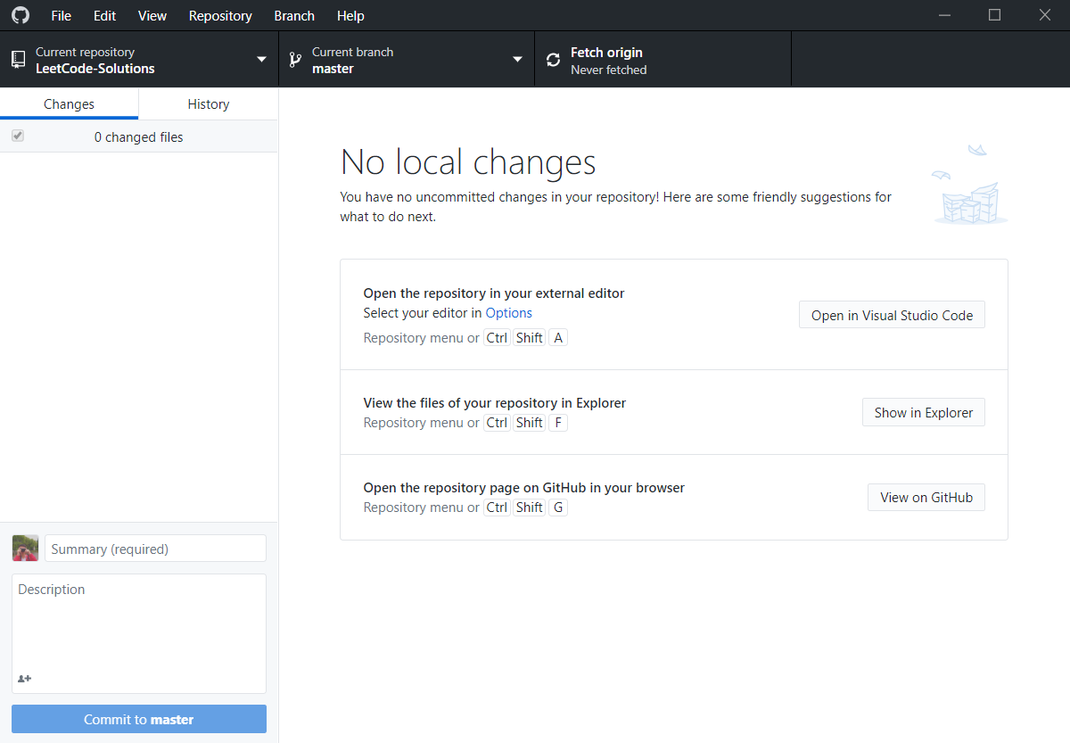Focus the Summary input field

pyautogui.click(x=155, y=549)
